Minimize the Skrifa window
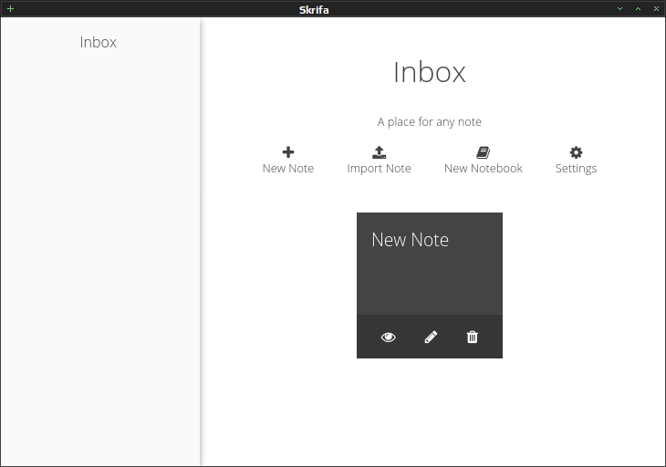 coord(619,8)
